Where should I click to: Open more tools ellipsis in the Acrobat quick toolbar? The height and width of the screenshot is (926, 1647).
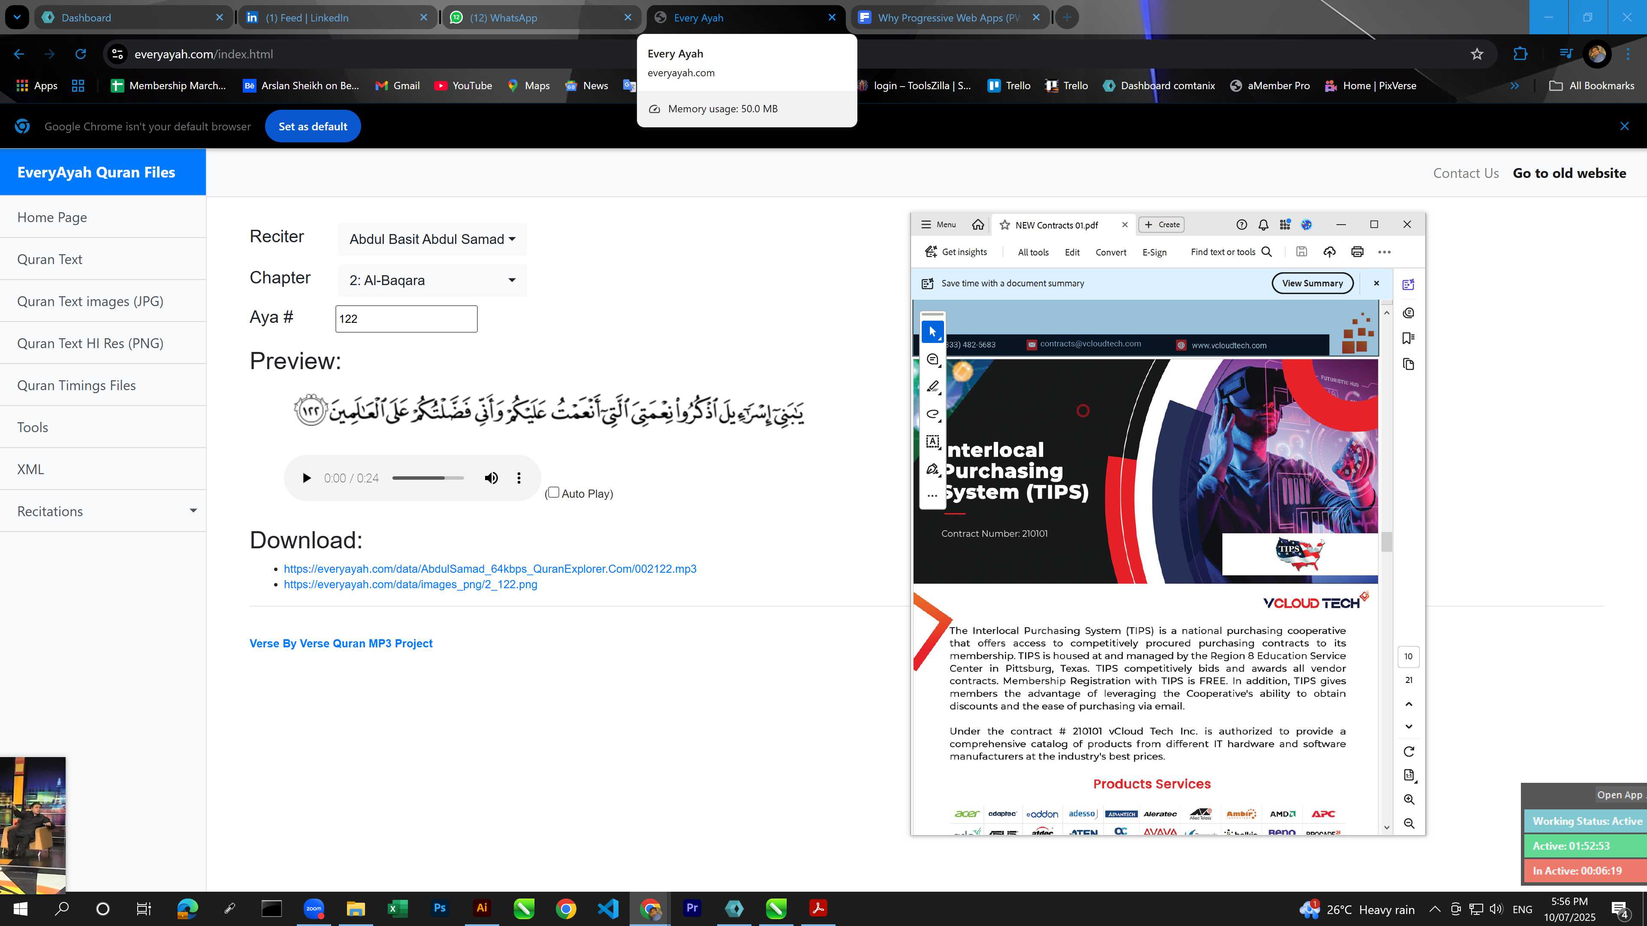(x=932, y=496)
